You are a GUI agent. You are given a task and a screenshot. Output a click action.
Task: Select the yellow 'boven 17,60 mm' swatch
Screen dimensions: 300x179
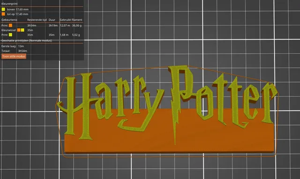[3, 9]
